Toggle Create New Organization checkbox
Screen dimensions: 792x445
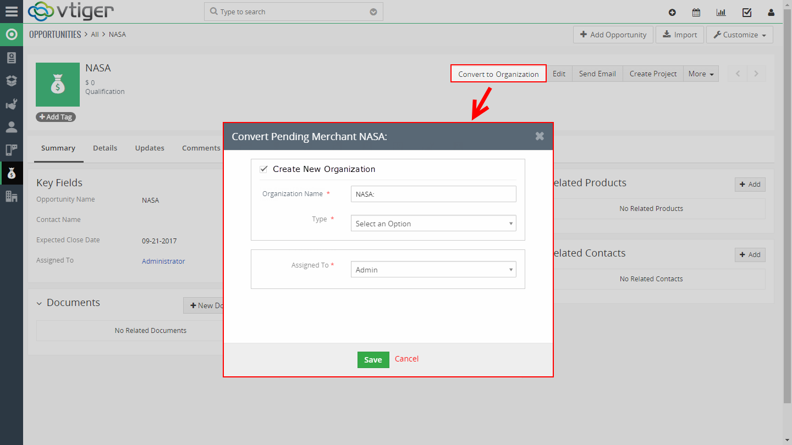(263, 169)
